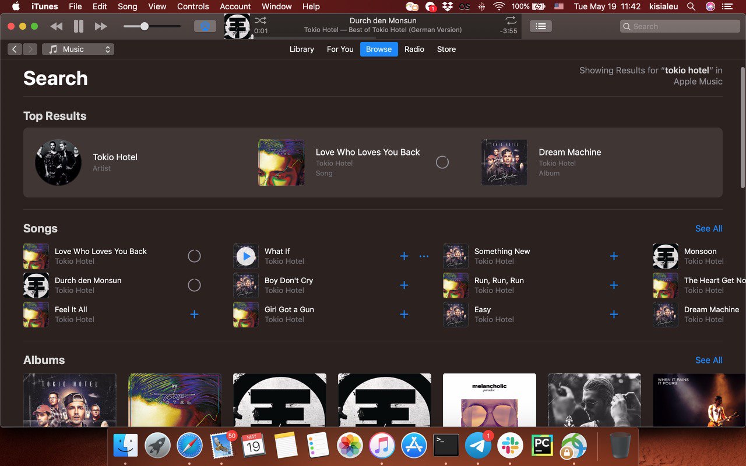746x466 pixels.
Task: Click the now playing album artwork
Action: pyautogui.click(x=237, y=26)
